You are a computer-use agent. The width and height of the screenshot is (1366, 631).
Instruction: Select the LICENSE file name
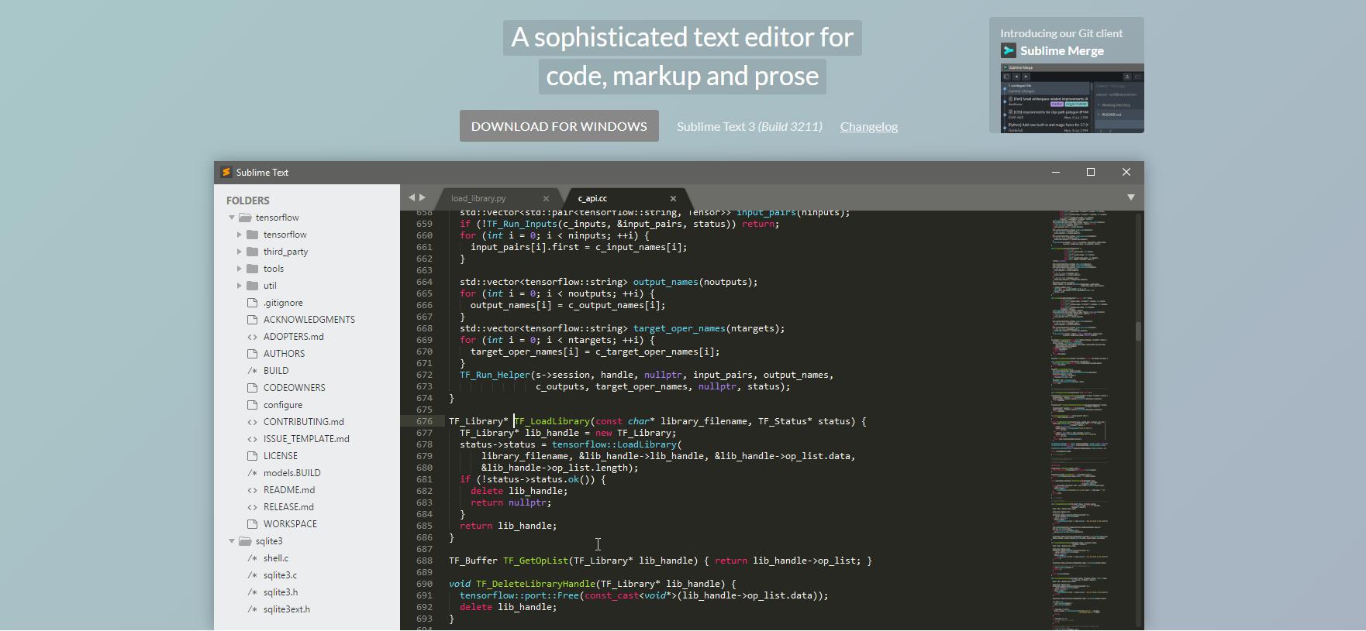click(281, 456)
